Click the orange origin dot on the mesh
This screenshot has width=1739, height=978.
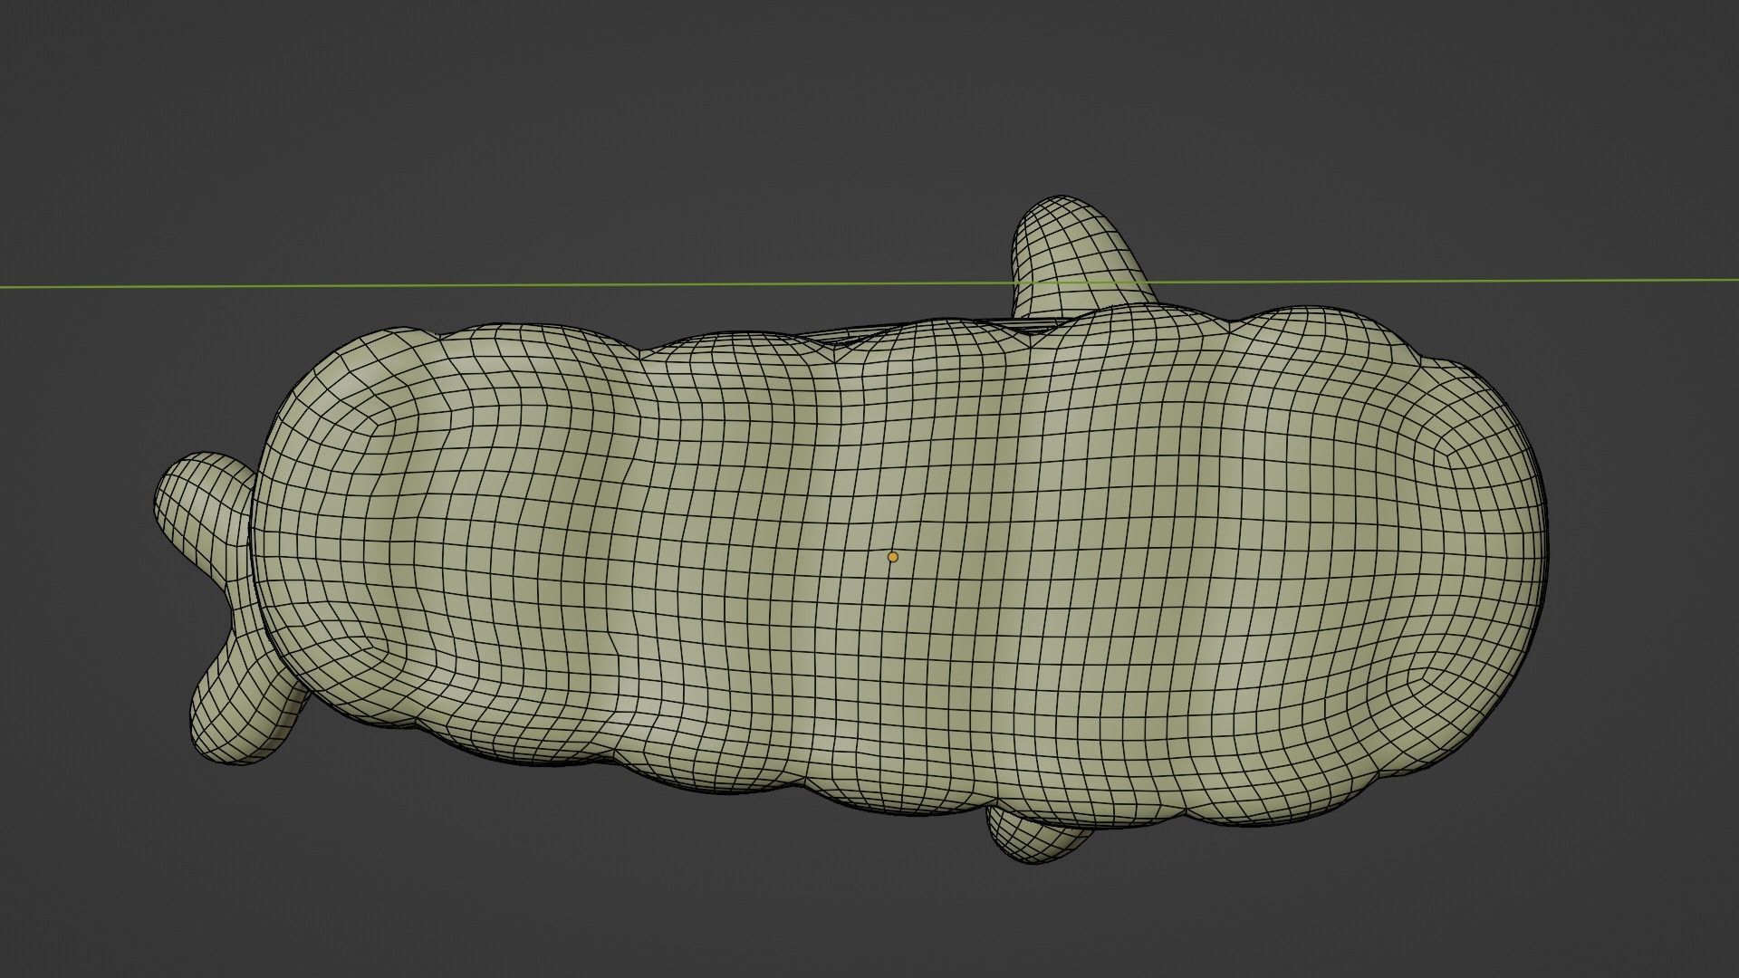892,557
